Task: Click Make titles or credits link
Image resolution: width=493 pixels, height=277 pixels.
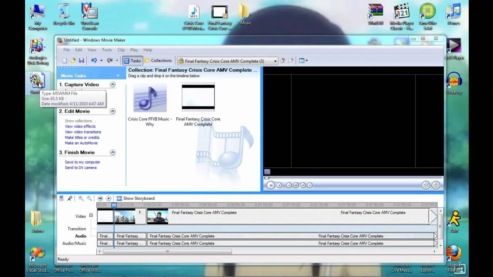Action: click(82, 137)
